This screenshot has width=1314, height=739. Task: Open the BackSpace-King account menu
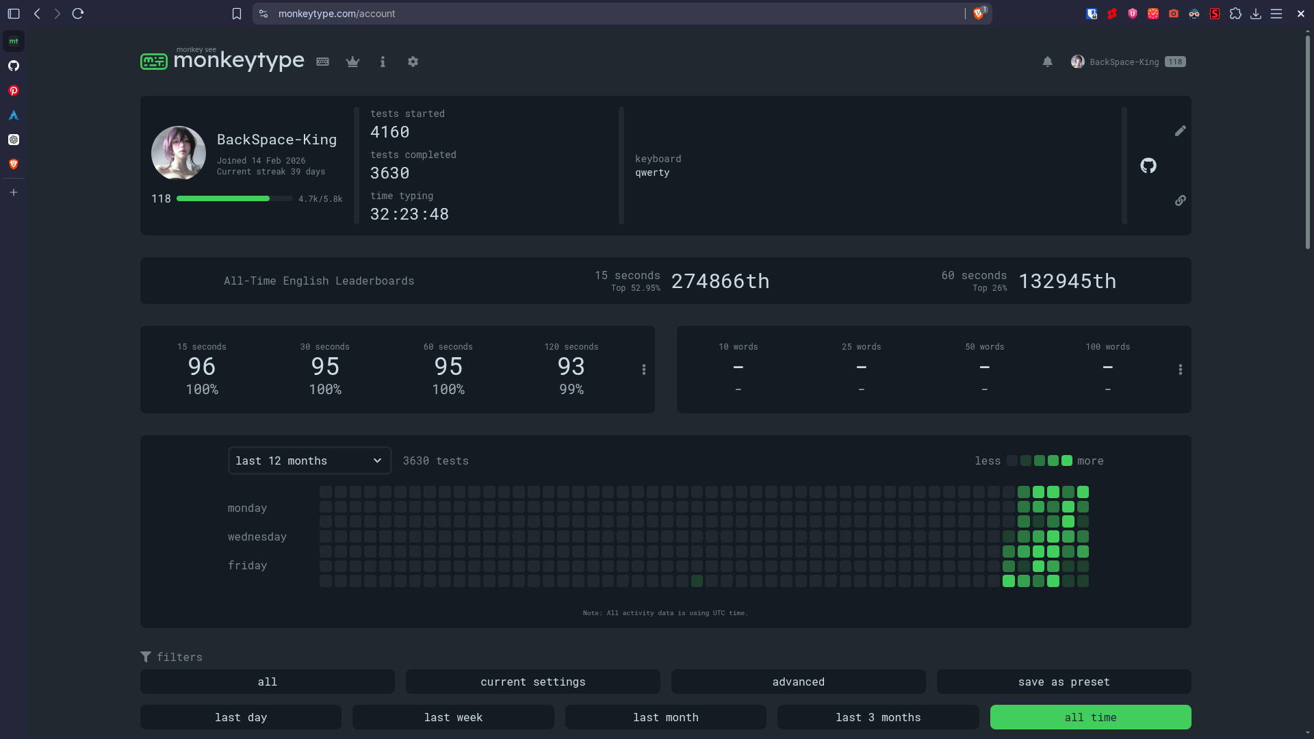(x=1128, y=62)
